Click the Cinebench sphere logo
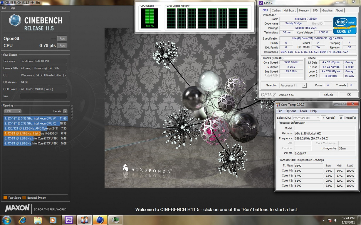 pyautogui.click(x=15, y=21)
